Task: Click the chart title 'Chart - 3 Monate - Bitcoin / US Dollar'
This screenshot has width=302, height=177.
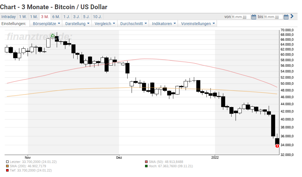Action: [54, 7]
